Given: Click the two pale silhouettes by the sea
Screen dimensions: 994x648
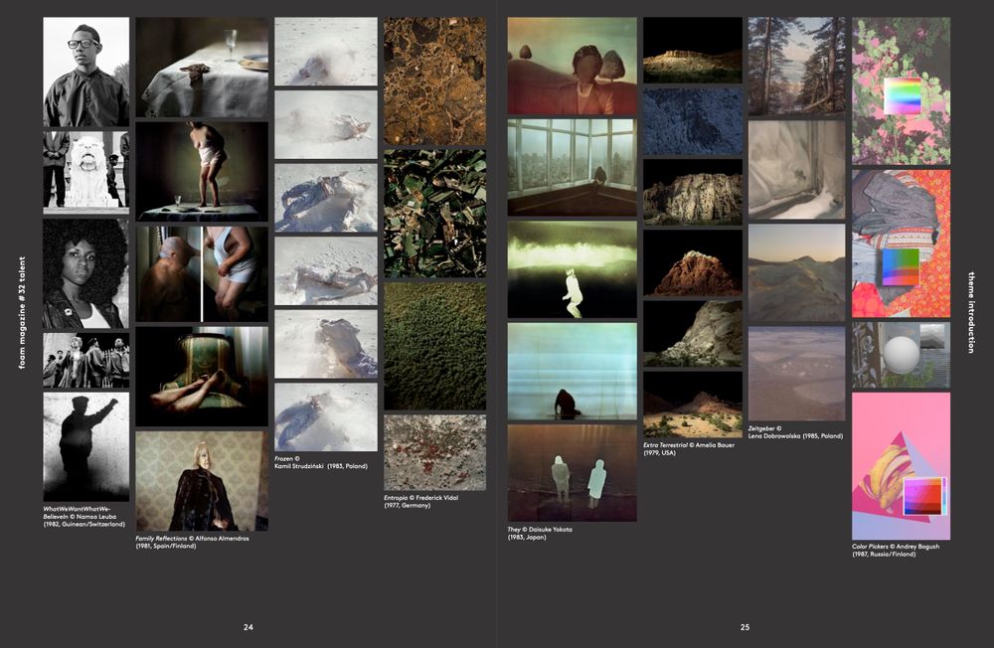Looking at the screenshot, I should 572,473.
